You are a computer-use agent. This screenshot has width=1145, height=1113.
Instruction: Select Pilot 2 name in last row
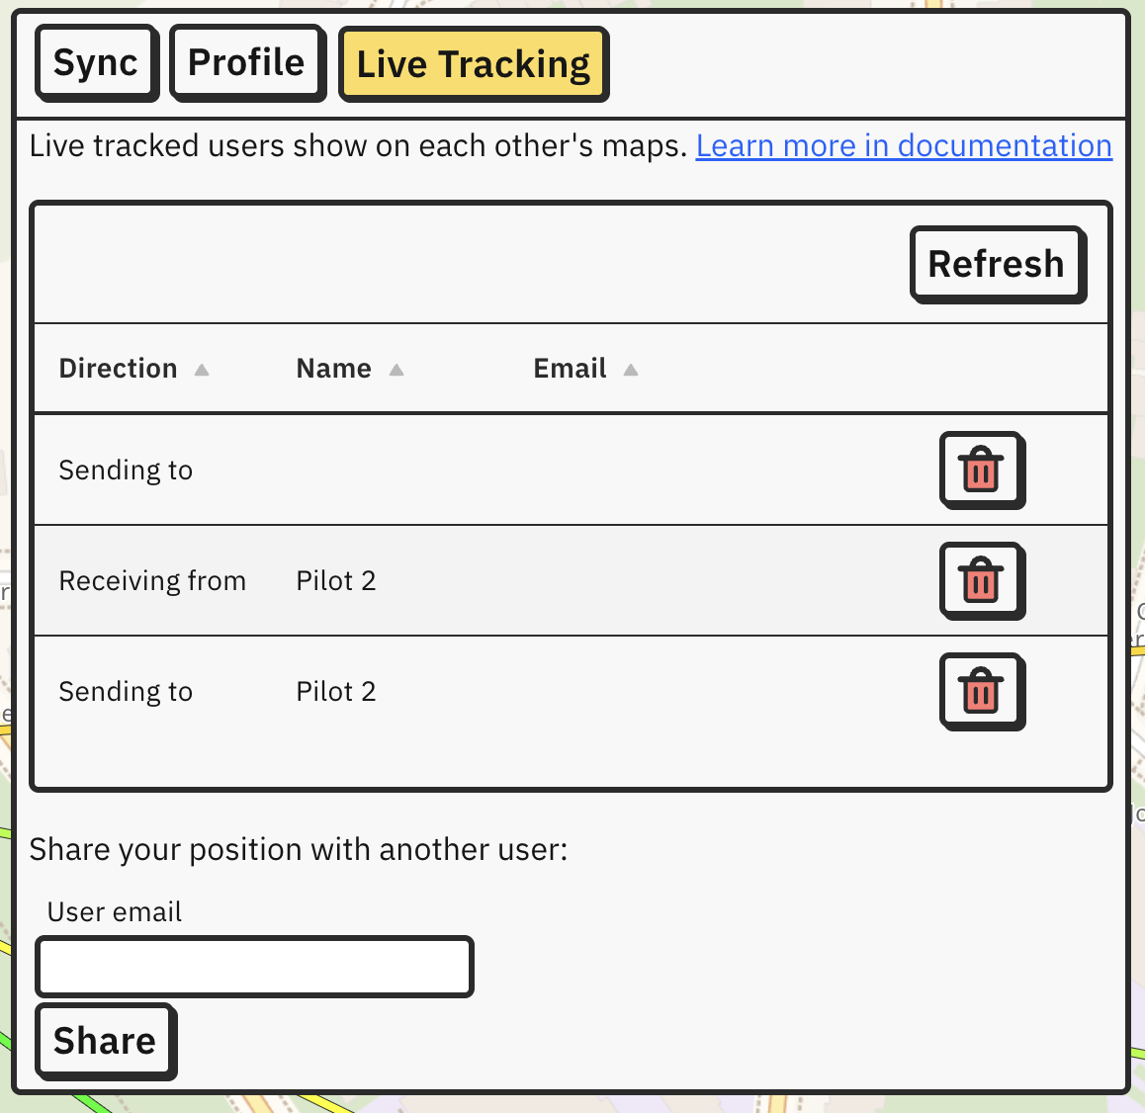(336, 691)
